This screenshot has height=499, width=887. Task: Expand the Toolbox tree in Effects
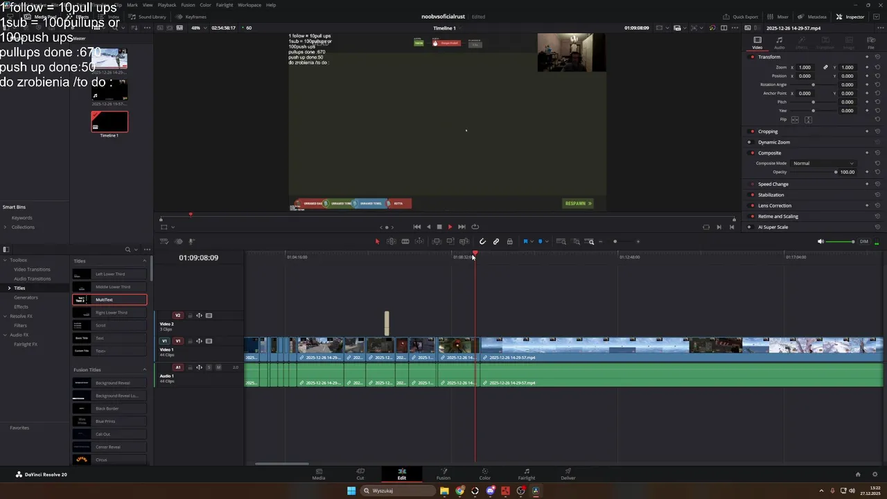tap(5, 260)
